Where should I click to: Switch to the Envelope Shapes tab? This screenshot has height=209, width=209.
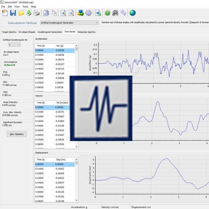pyautogui.click(x=27, y=32)
